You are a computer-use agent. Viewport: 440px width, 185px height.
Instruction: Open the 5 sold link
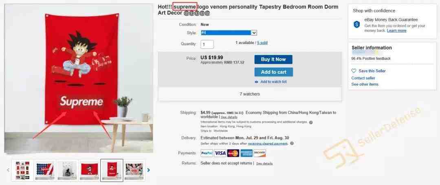click(262, 43)
